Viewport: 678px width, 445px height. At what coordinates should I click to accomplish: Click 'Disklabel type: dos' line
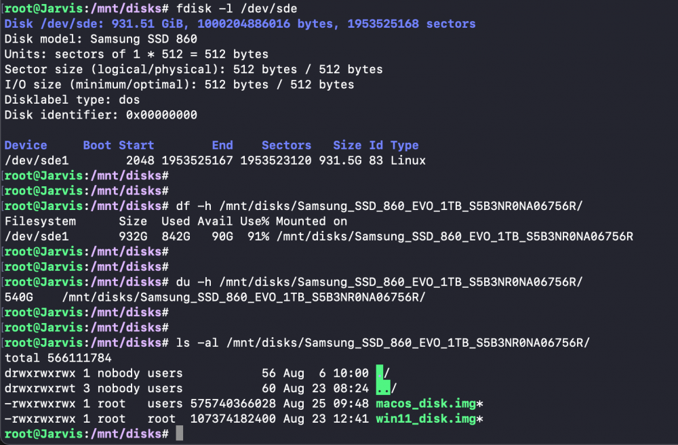(73, 100)
